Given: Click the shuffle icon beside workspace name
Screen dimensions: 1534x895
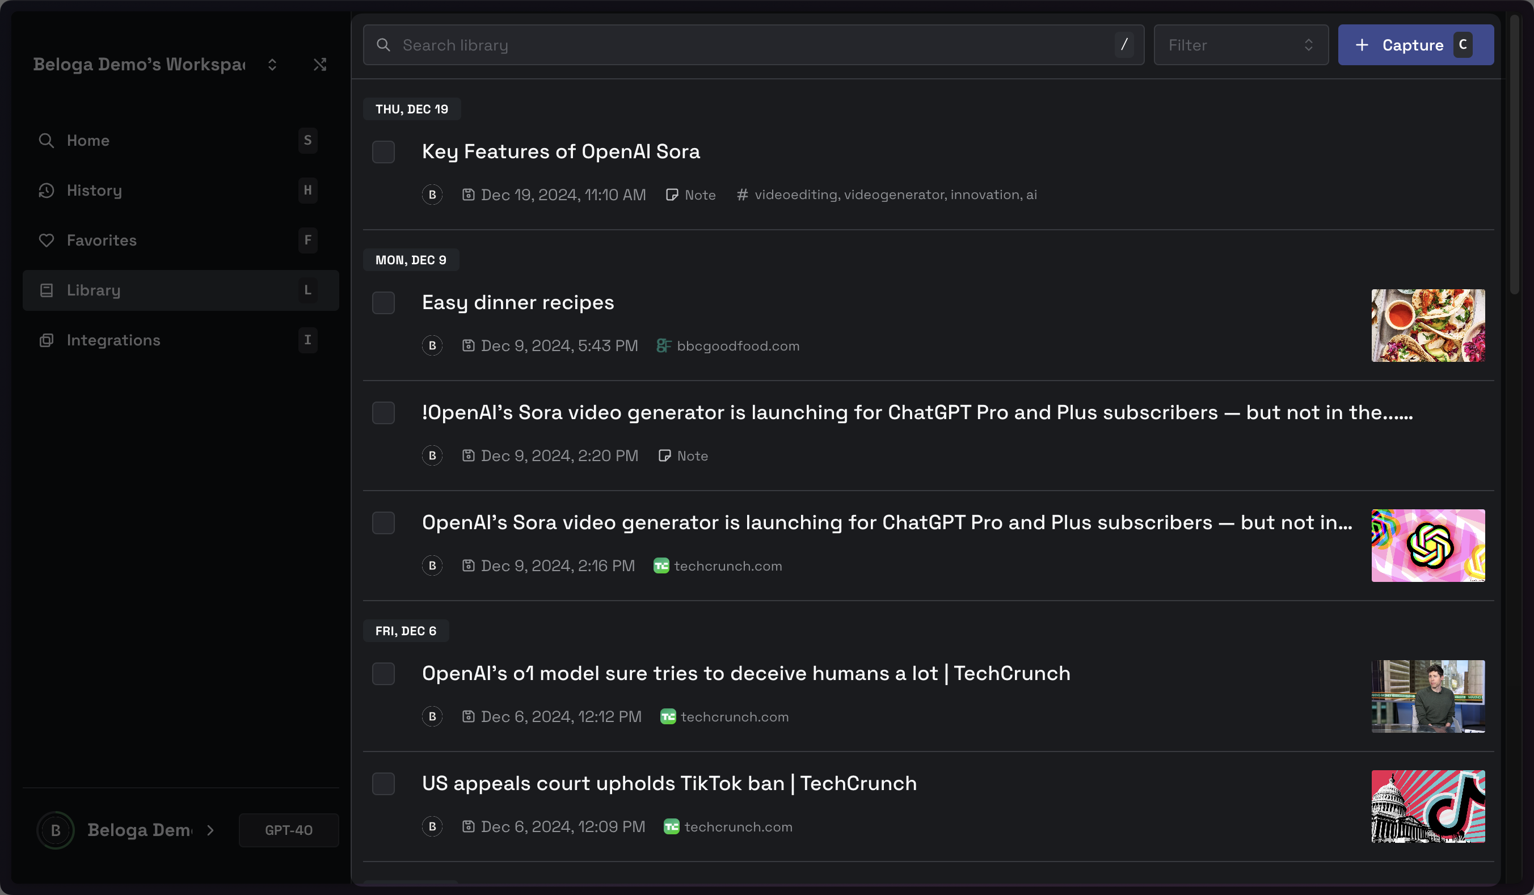Looking at the screenshot, I should pos(319,65).
